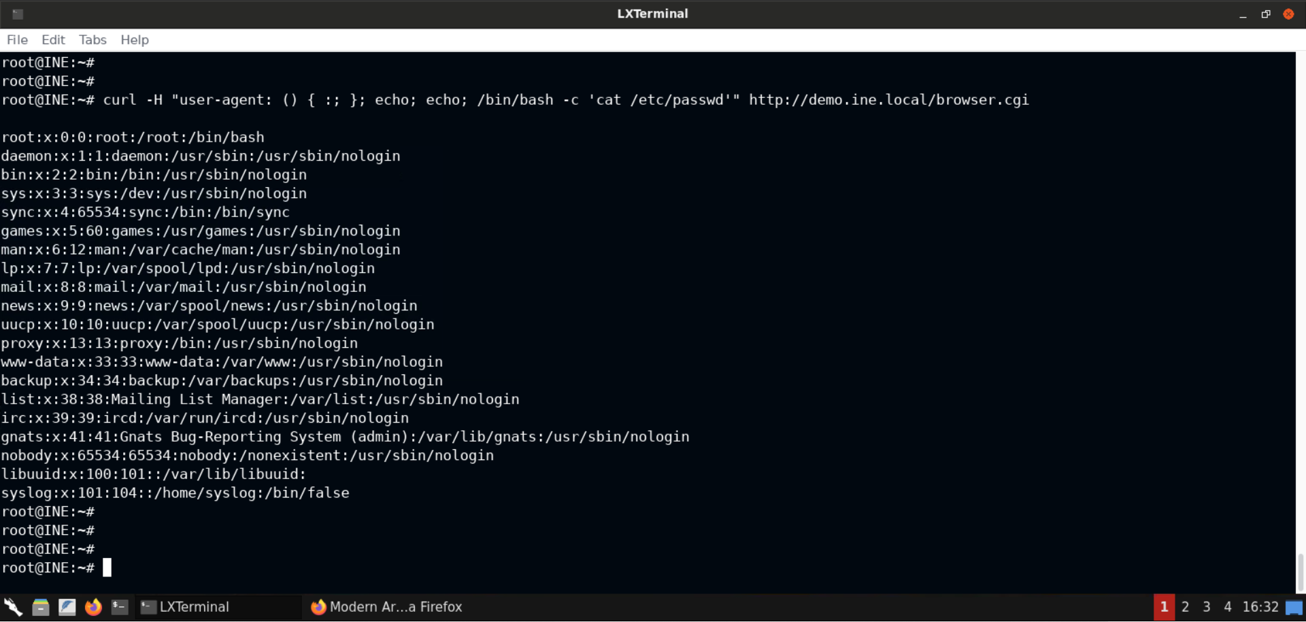Select workspace 1 in pager

tap(1164, 607)
